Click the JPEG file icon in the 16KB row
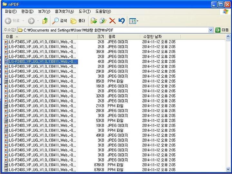This screenshot has width=232, height=174. pyautogui.click(x=6, y=86)
